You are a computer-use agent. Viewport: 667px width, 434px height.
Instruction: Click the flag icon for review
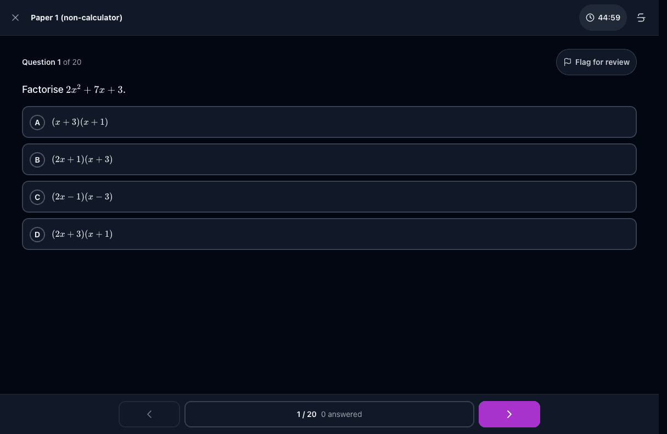(568, 62)
